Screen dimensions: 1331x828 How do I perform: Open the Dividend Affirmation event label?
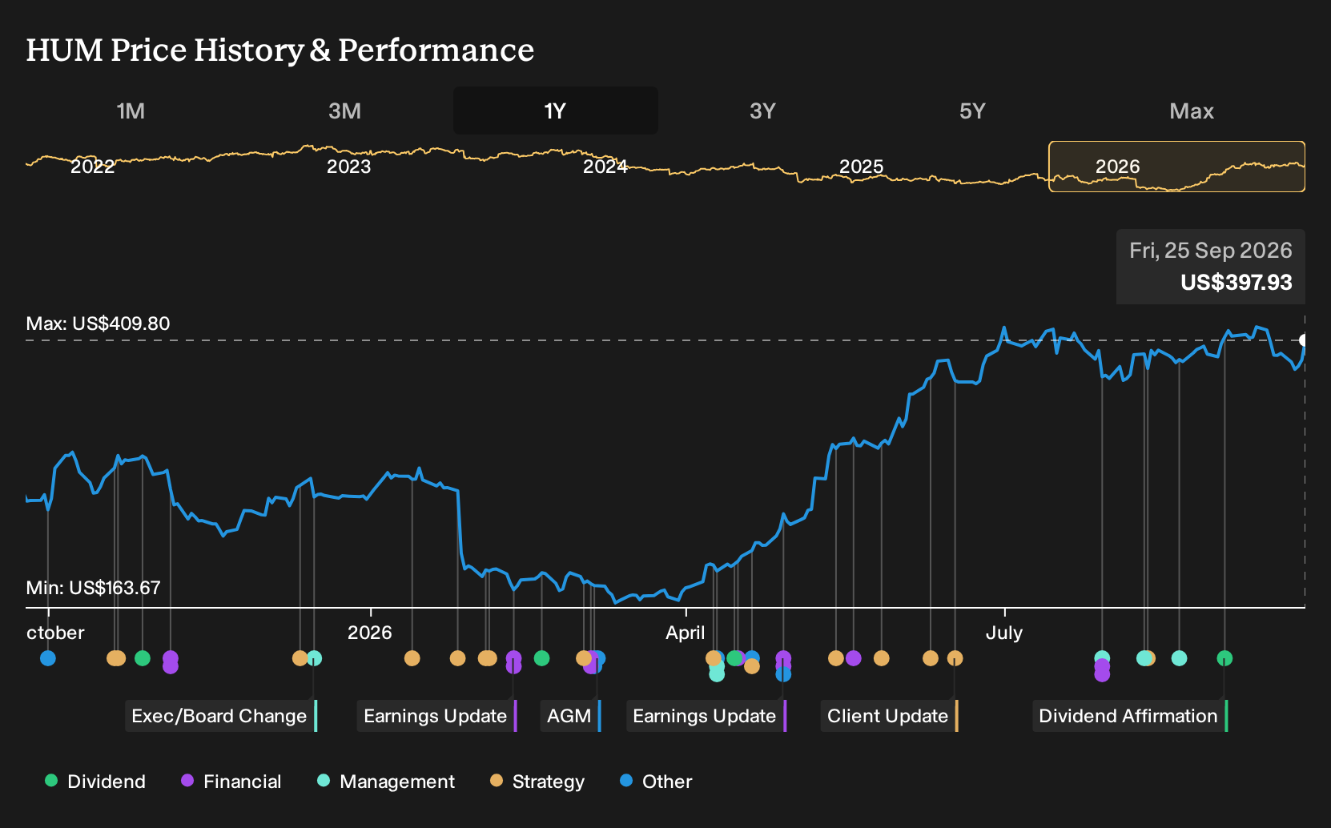pos(1130,716)
